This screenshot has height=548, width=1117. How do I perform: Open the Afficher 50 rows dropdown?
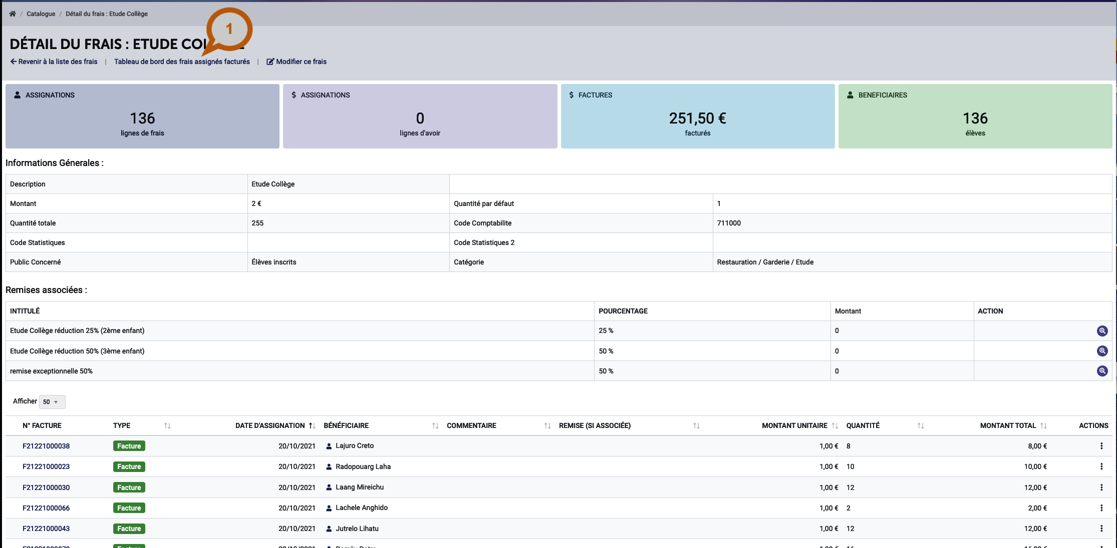click(x=52, y=401)
